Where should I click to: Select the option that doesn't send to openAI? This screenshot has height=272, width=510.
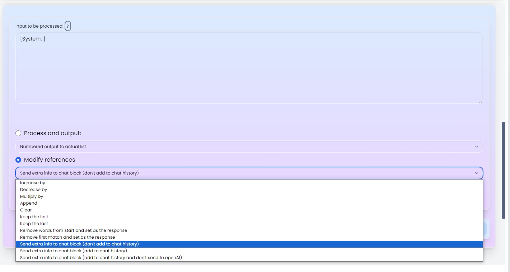coord(101,258)
